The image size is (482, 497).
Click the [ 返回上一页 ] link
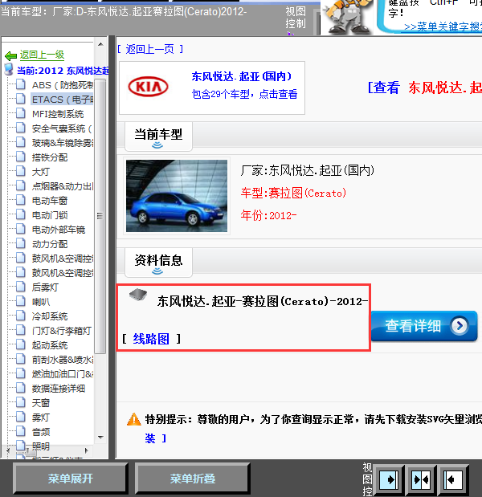tap(150, 49)
